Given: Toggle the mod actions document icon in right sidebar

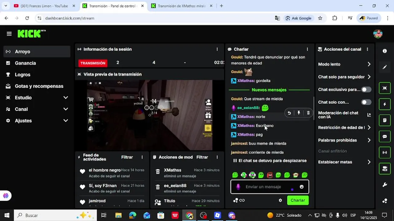Looking at the screenshot, I should pyautogui.click(x=385, y=120).
